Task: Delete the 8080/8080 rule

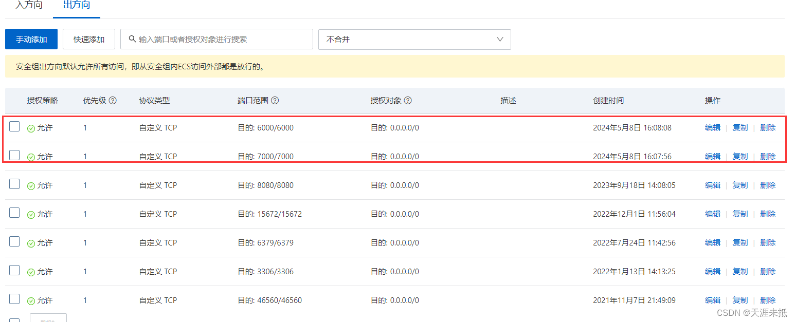Action: [768, 185]
